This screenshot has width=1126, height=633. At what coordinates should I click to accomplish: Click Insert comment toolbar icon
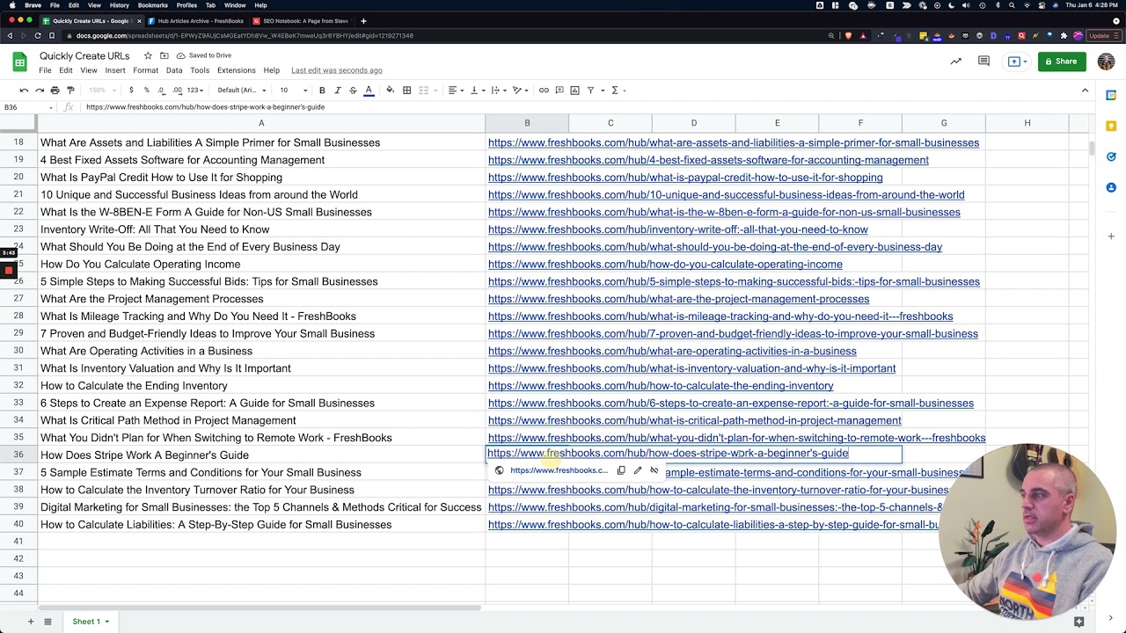(x=559, y=90)
